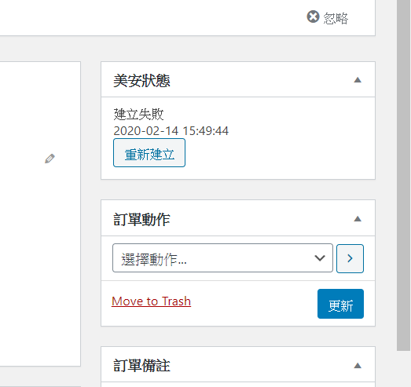
Task: Click the circled X dismiss icon
Action: click(x=313, y=16)
